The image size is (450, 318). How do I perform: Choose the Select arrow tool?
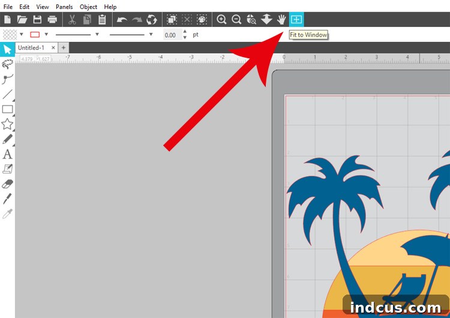point(7,49)
